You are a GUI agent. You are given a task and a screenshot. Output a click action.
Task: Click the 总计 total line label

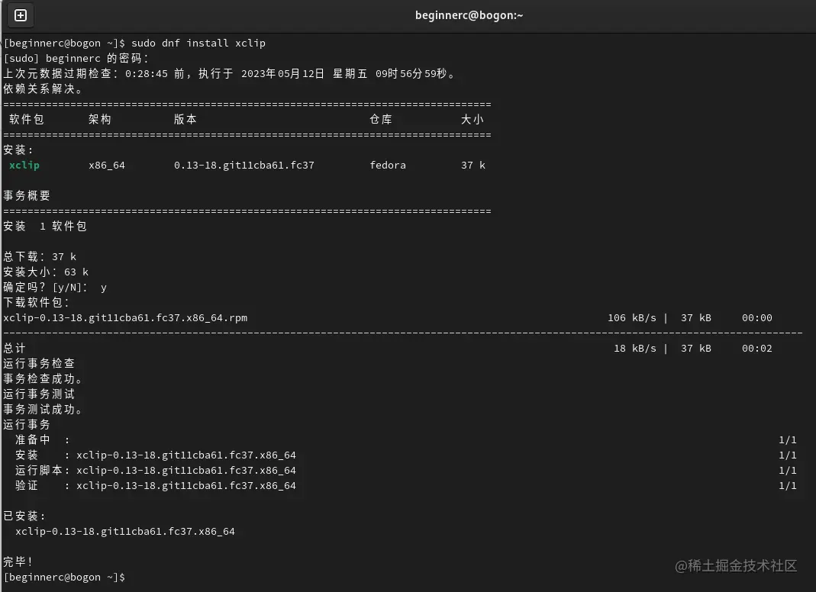coord(15,349)
